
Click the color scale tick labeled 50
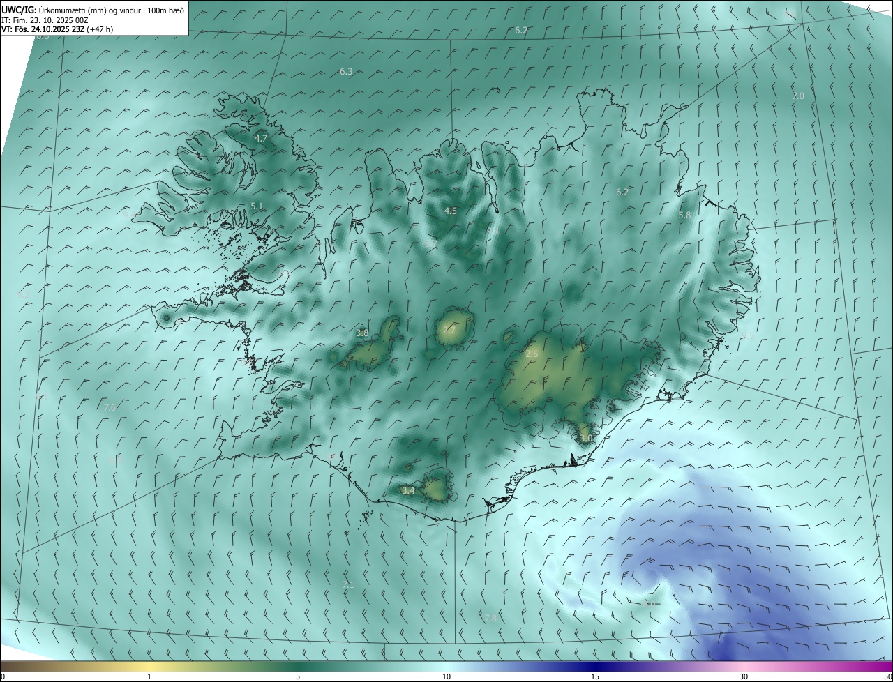coord(887,676)
